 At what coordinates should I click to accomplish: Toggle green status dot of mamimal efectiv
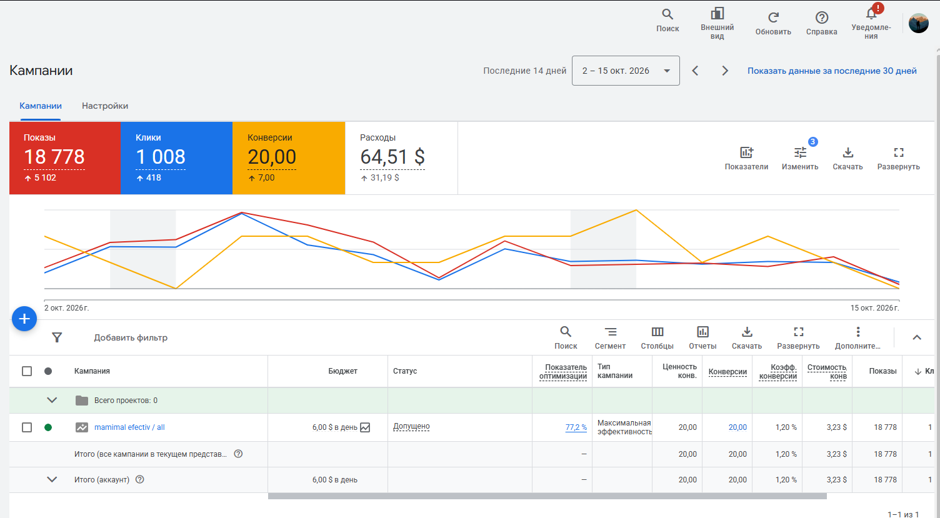click(x=48, y=427)
